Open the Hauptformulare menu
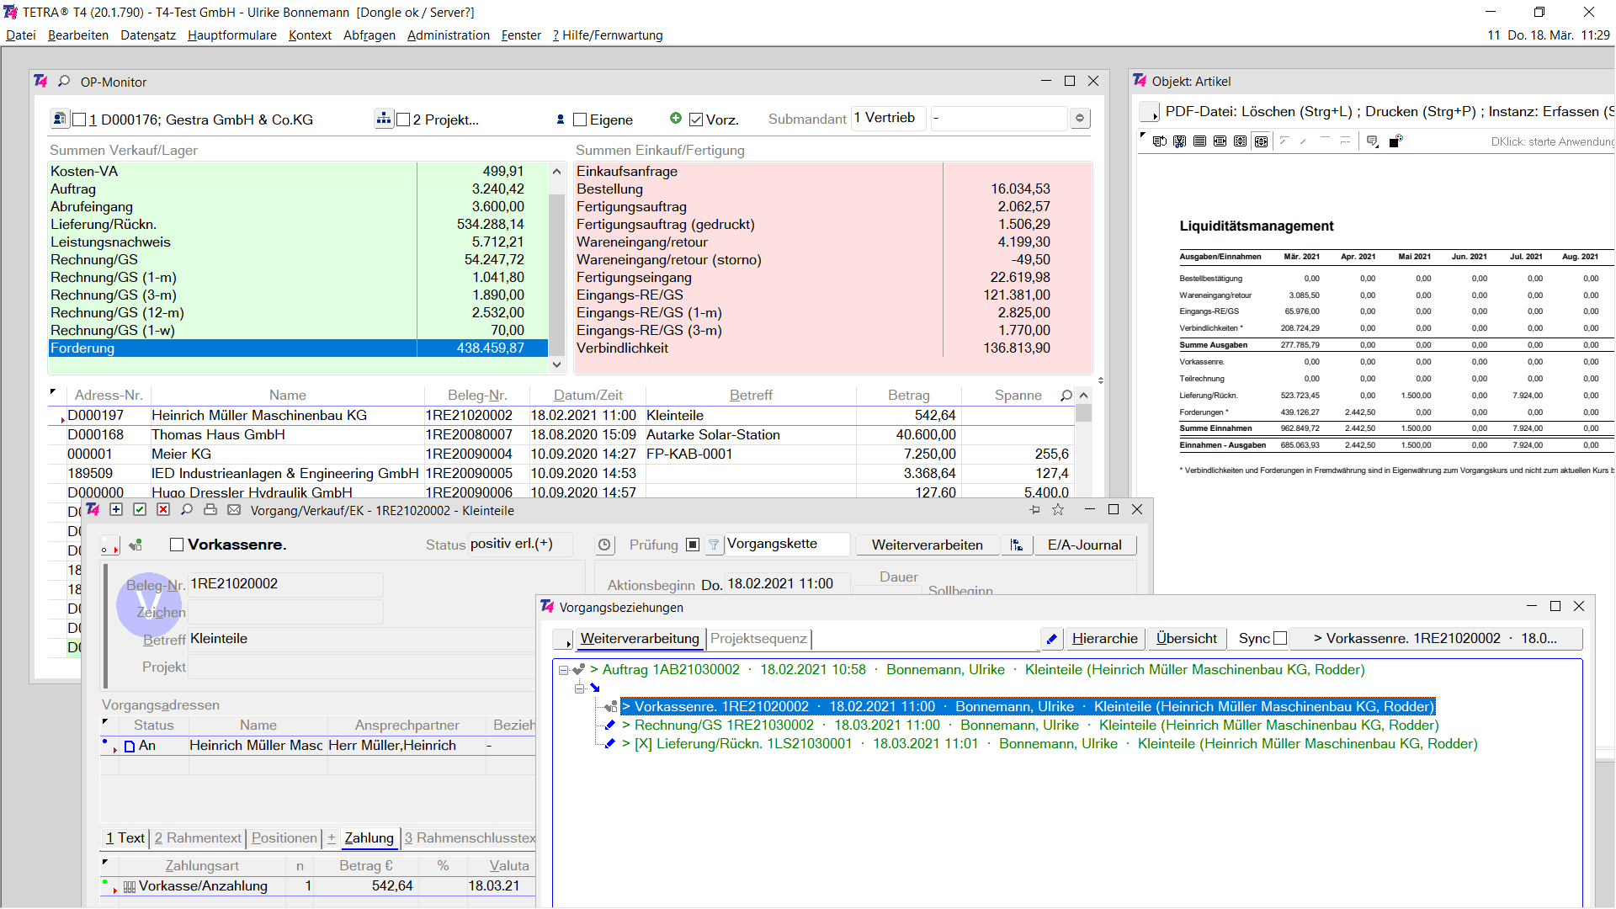Viewport: 1616px width, 909px height. (x=232, y=35)
